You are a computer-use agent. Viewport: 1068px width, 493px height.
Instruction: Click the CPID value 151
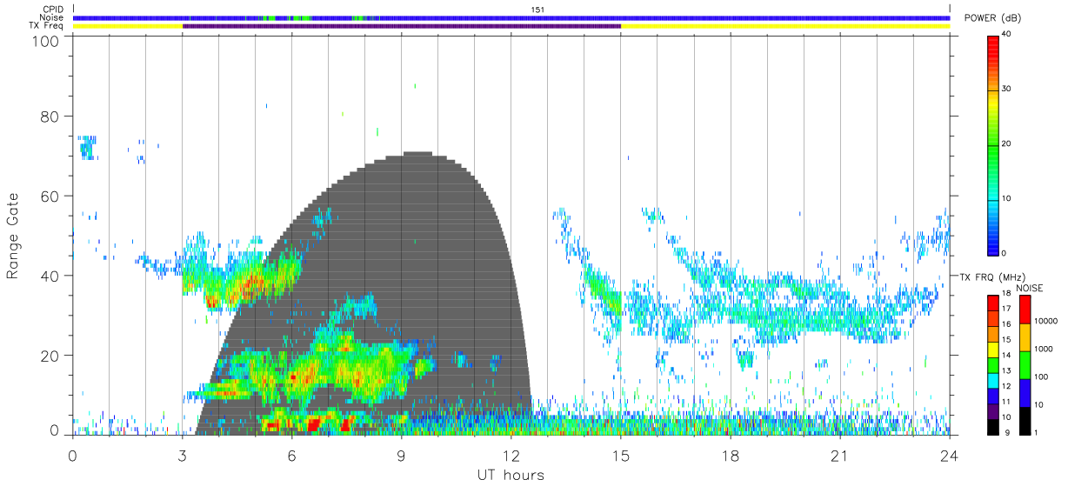[x=538, y=10]
